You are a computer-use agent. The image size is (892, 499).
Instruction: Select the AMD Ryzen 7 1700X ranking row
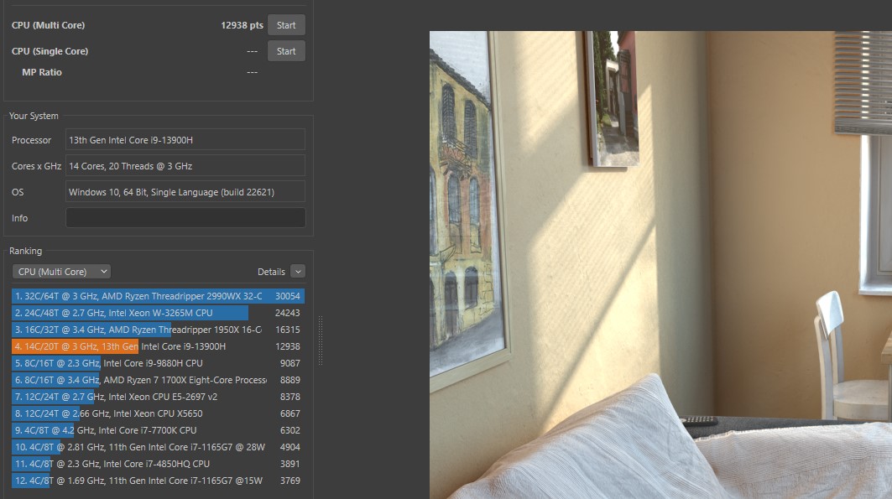[158, 380]
